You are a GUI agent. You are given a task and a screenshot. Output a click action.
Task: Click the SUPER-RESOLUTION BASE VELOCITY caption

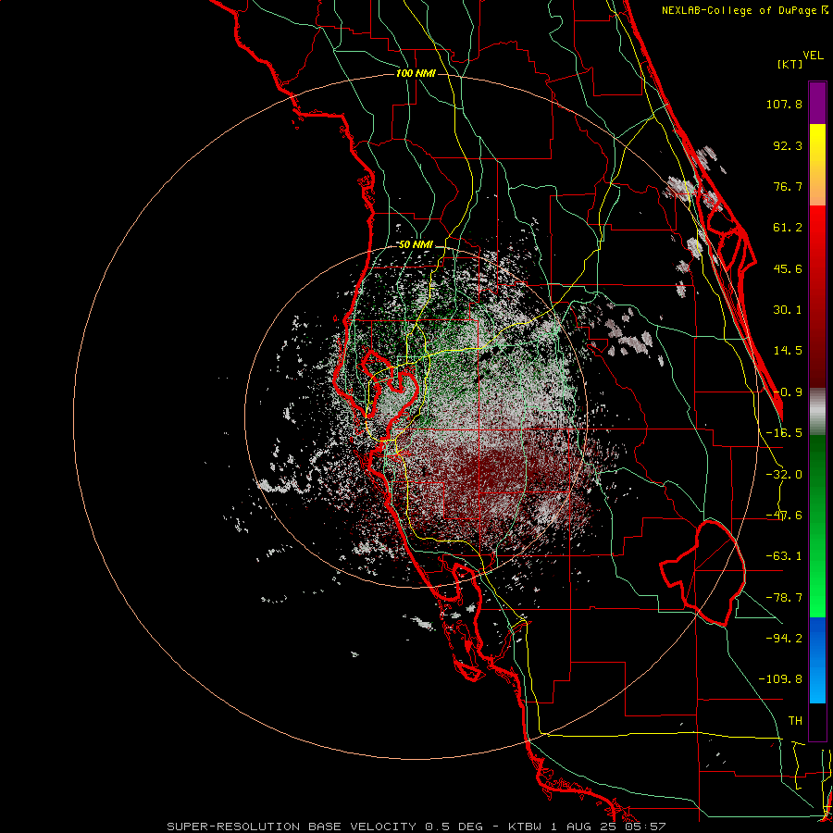292,827
